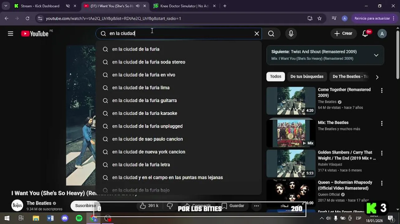Viewport: 400px width, 224px height.
Task: Open more actions ellipsis under video
Action: (x=256, y=206)
